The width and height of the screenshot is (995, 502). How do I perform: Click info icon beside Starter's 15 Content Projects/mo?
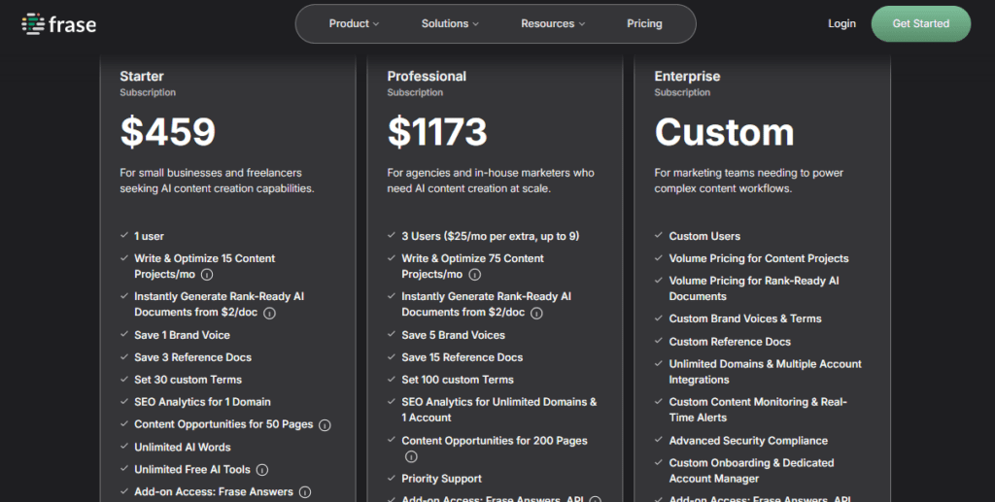click(206, 275)
